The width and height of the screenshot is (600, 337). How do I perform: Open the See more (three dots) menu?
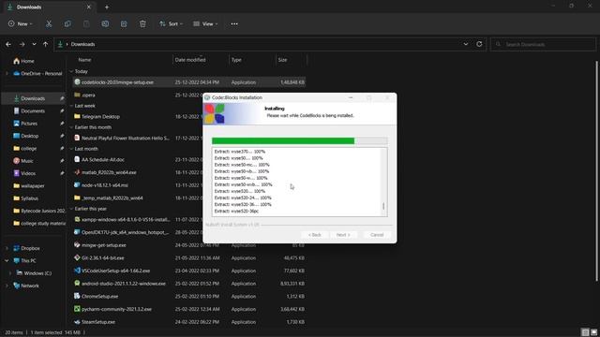[x=234, y=23]
